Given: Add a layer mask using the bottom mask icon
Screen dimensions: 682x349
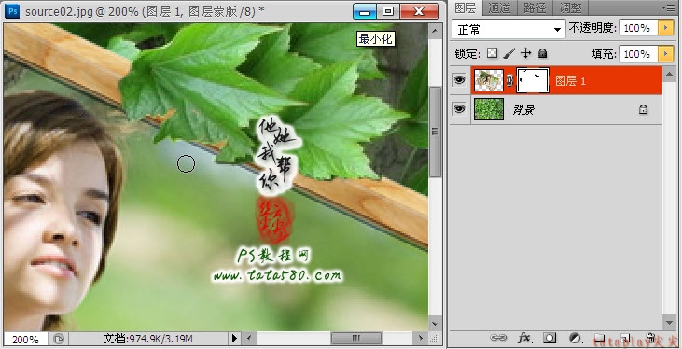Looking at the screenshot, I should 550,338.
